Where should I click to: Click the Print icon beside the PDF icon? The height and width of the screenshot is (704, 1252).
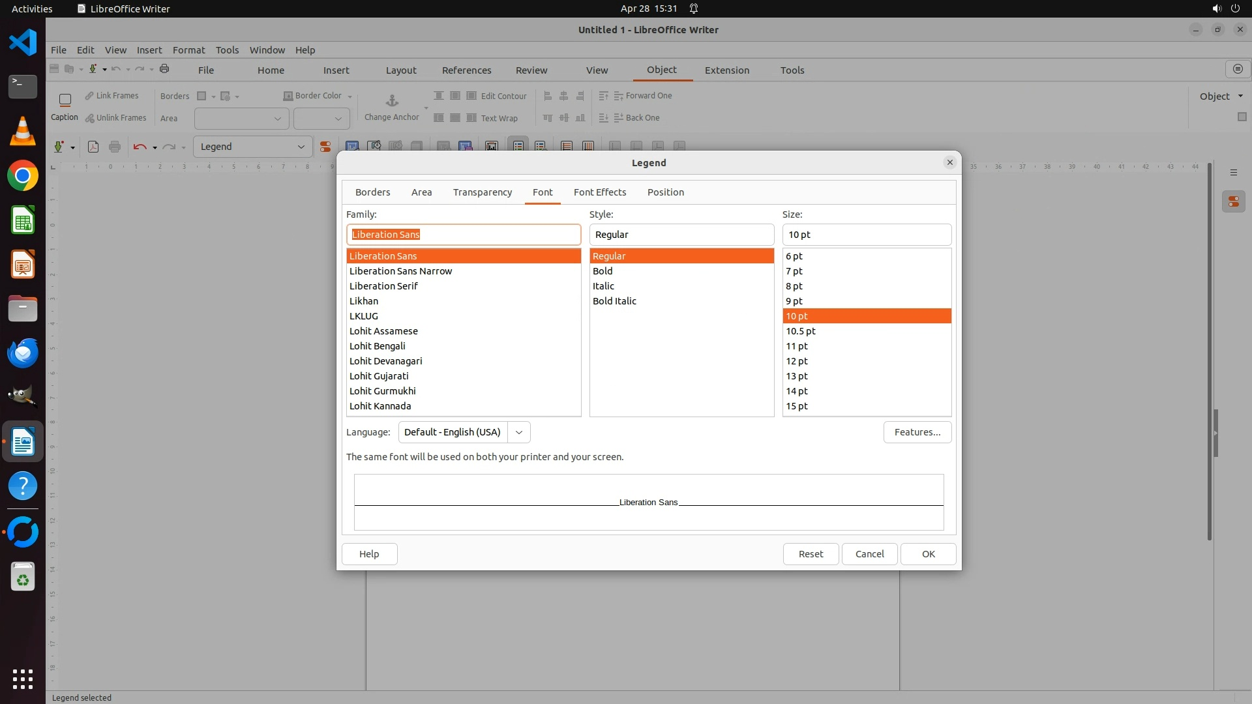pos(115,147)
